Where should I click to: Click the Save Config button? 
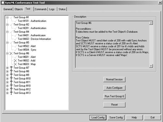click(116, 117)
